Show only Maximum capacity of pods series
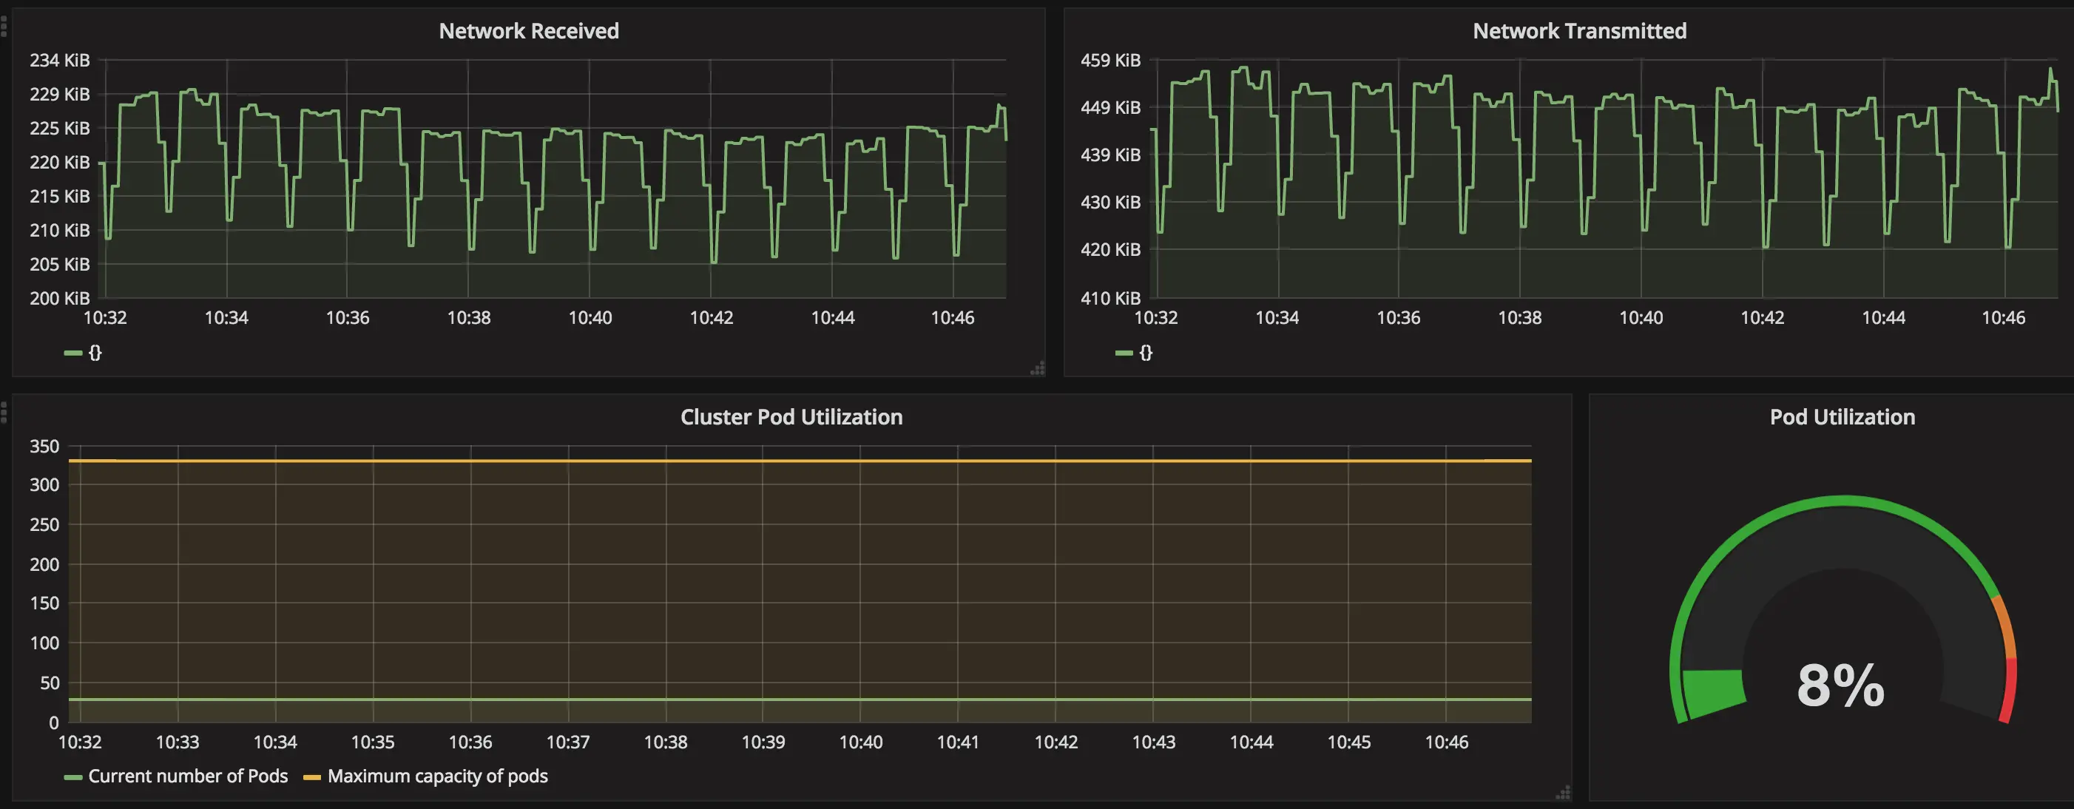Viewport: 2074px width, 809px height. click(x=437, y=776)
